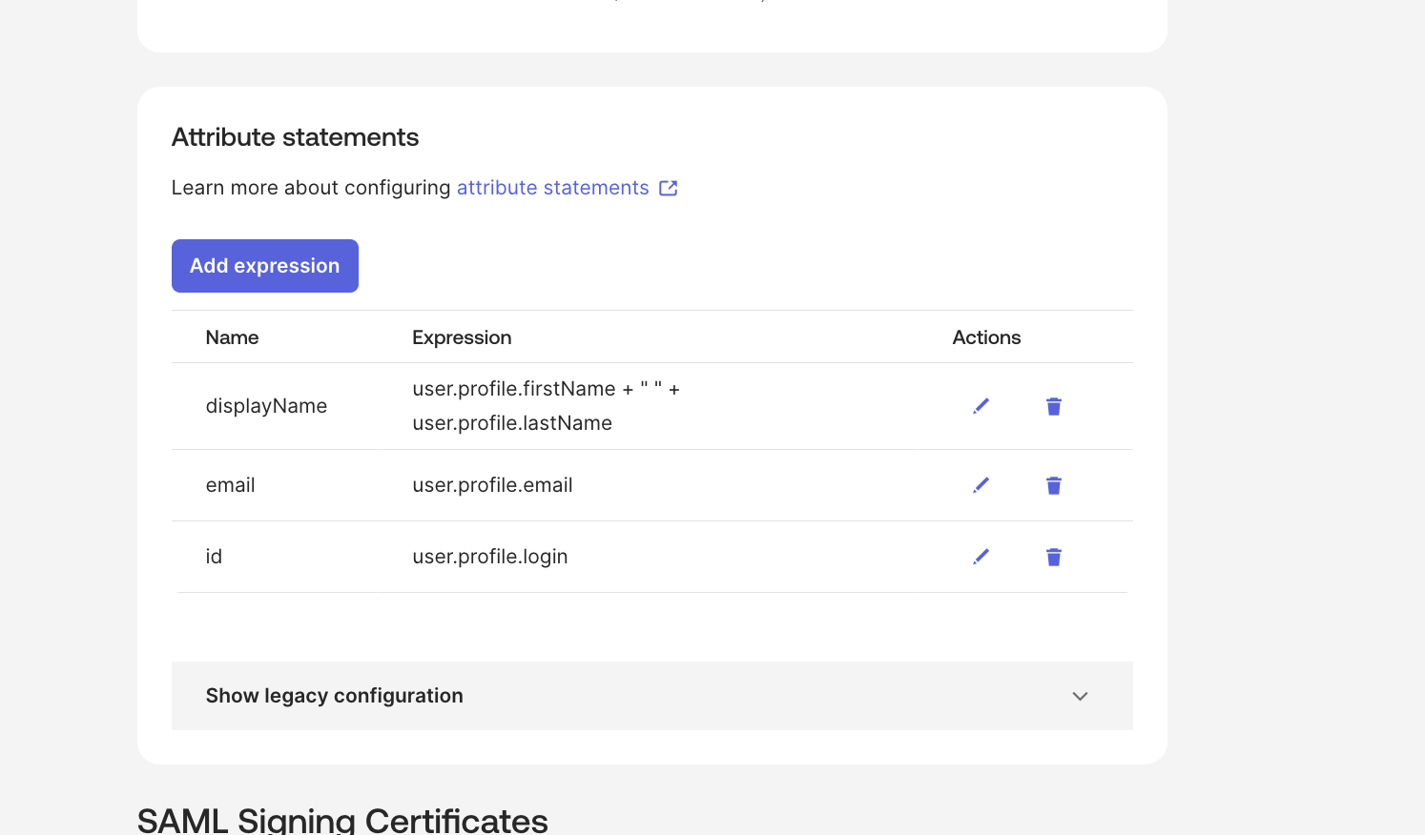Select the displayName name cell
1425x835 pixels.
pos(266,406)
